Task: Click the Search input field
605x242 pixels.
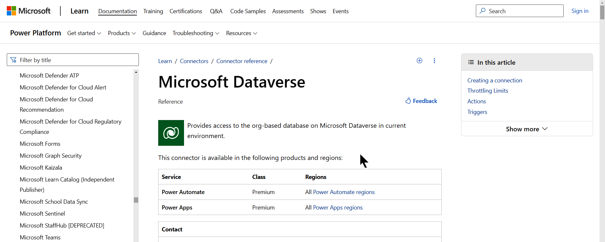Action: (x=519, y=11)
